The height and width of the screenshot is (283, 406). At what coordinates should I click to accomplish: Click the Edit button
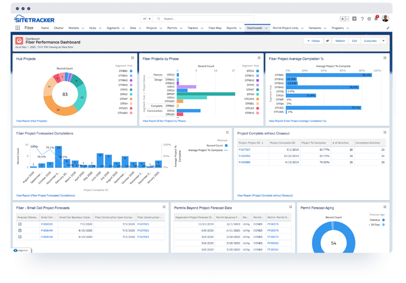[354, 41]
